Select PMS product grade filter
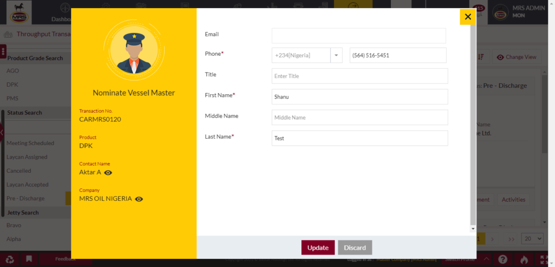The width and height of the screenshot is (555, 267). click(12, 99)
